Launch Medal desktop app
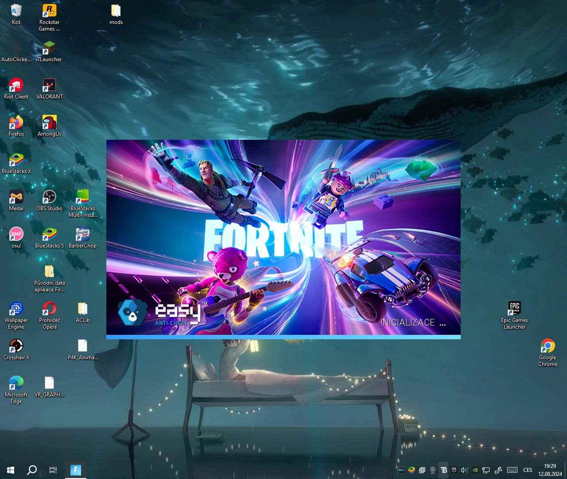This screenshot has width=567, height=479. (x=16, y=200)
